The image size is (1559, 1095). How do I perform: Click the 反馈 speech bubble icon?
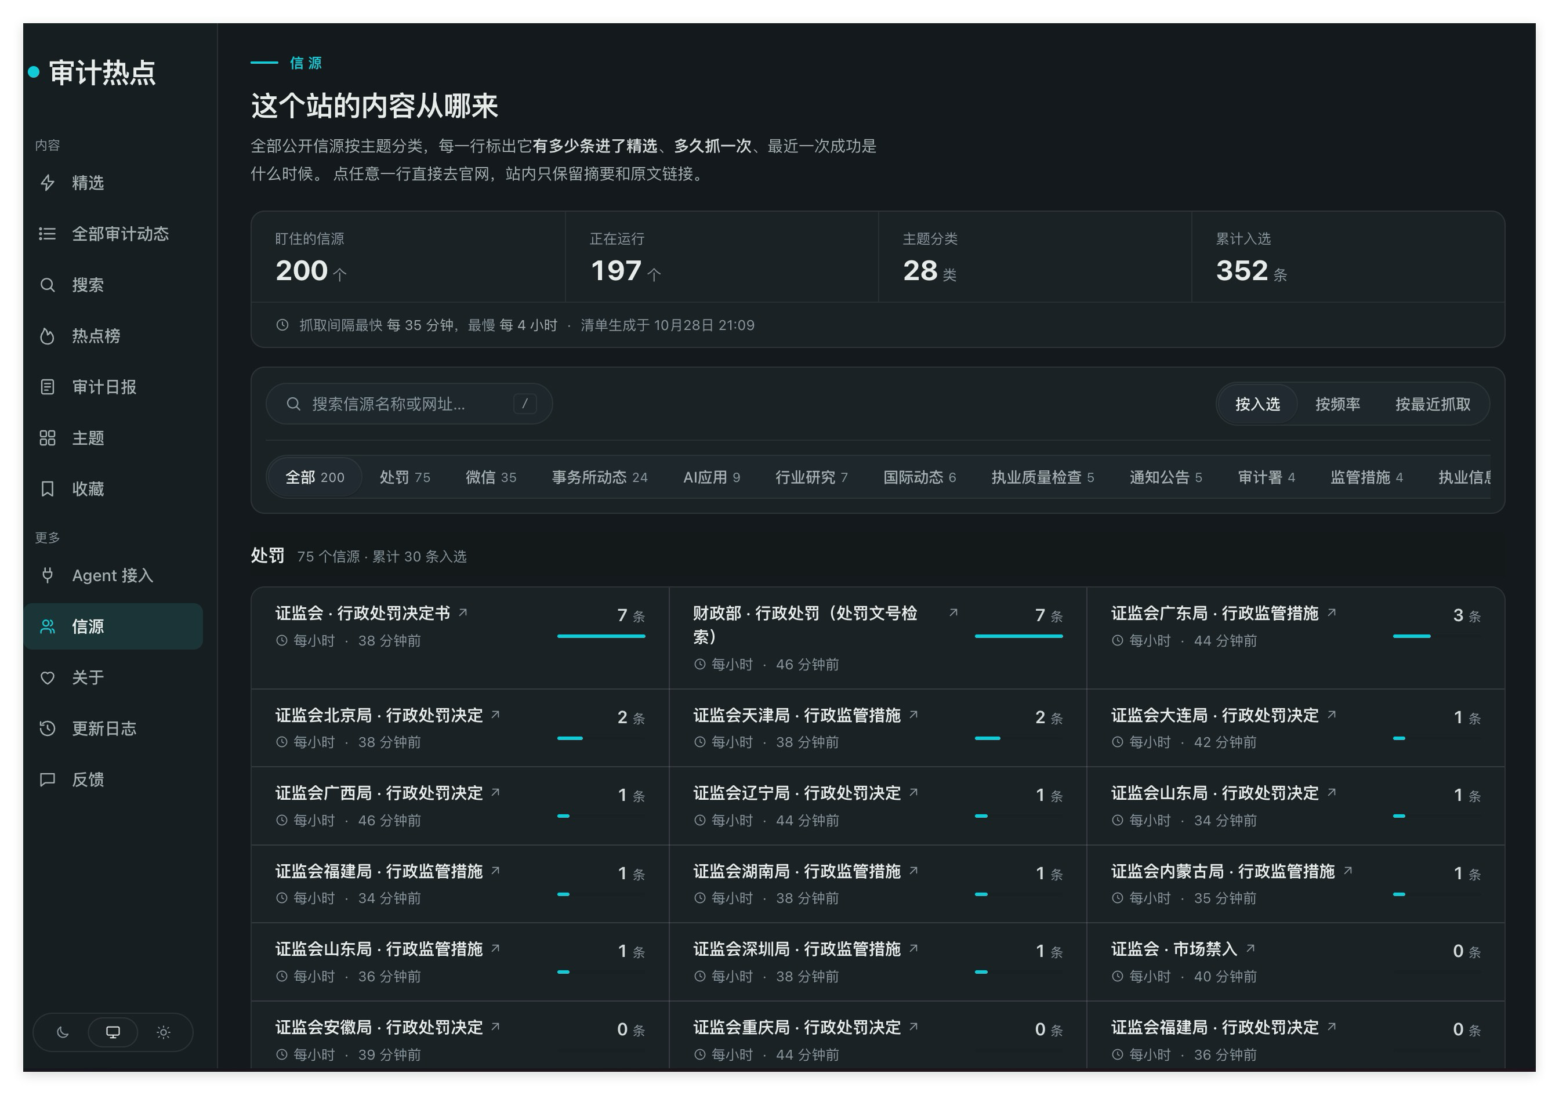47,779
